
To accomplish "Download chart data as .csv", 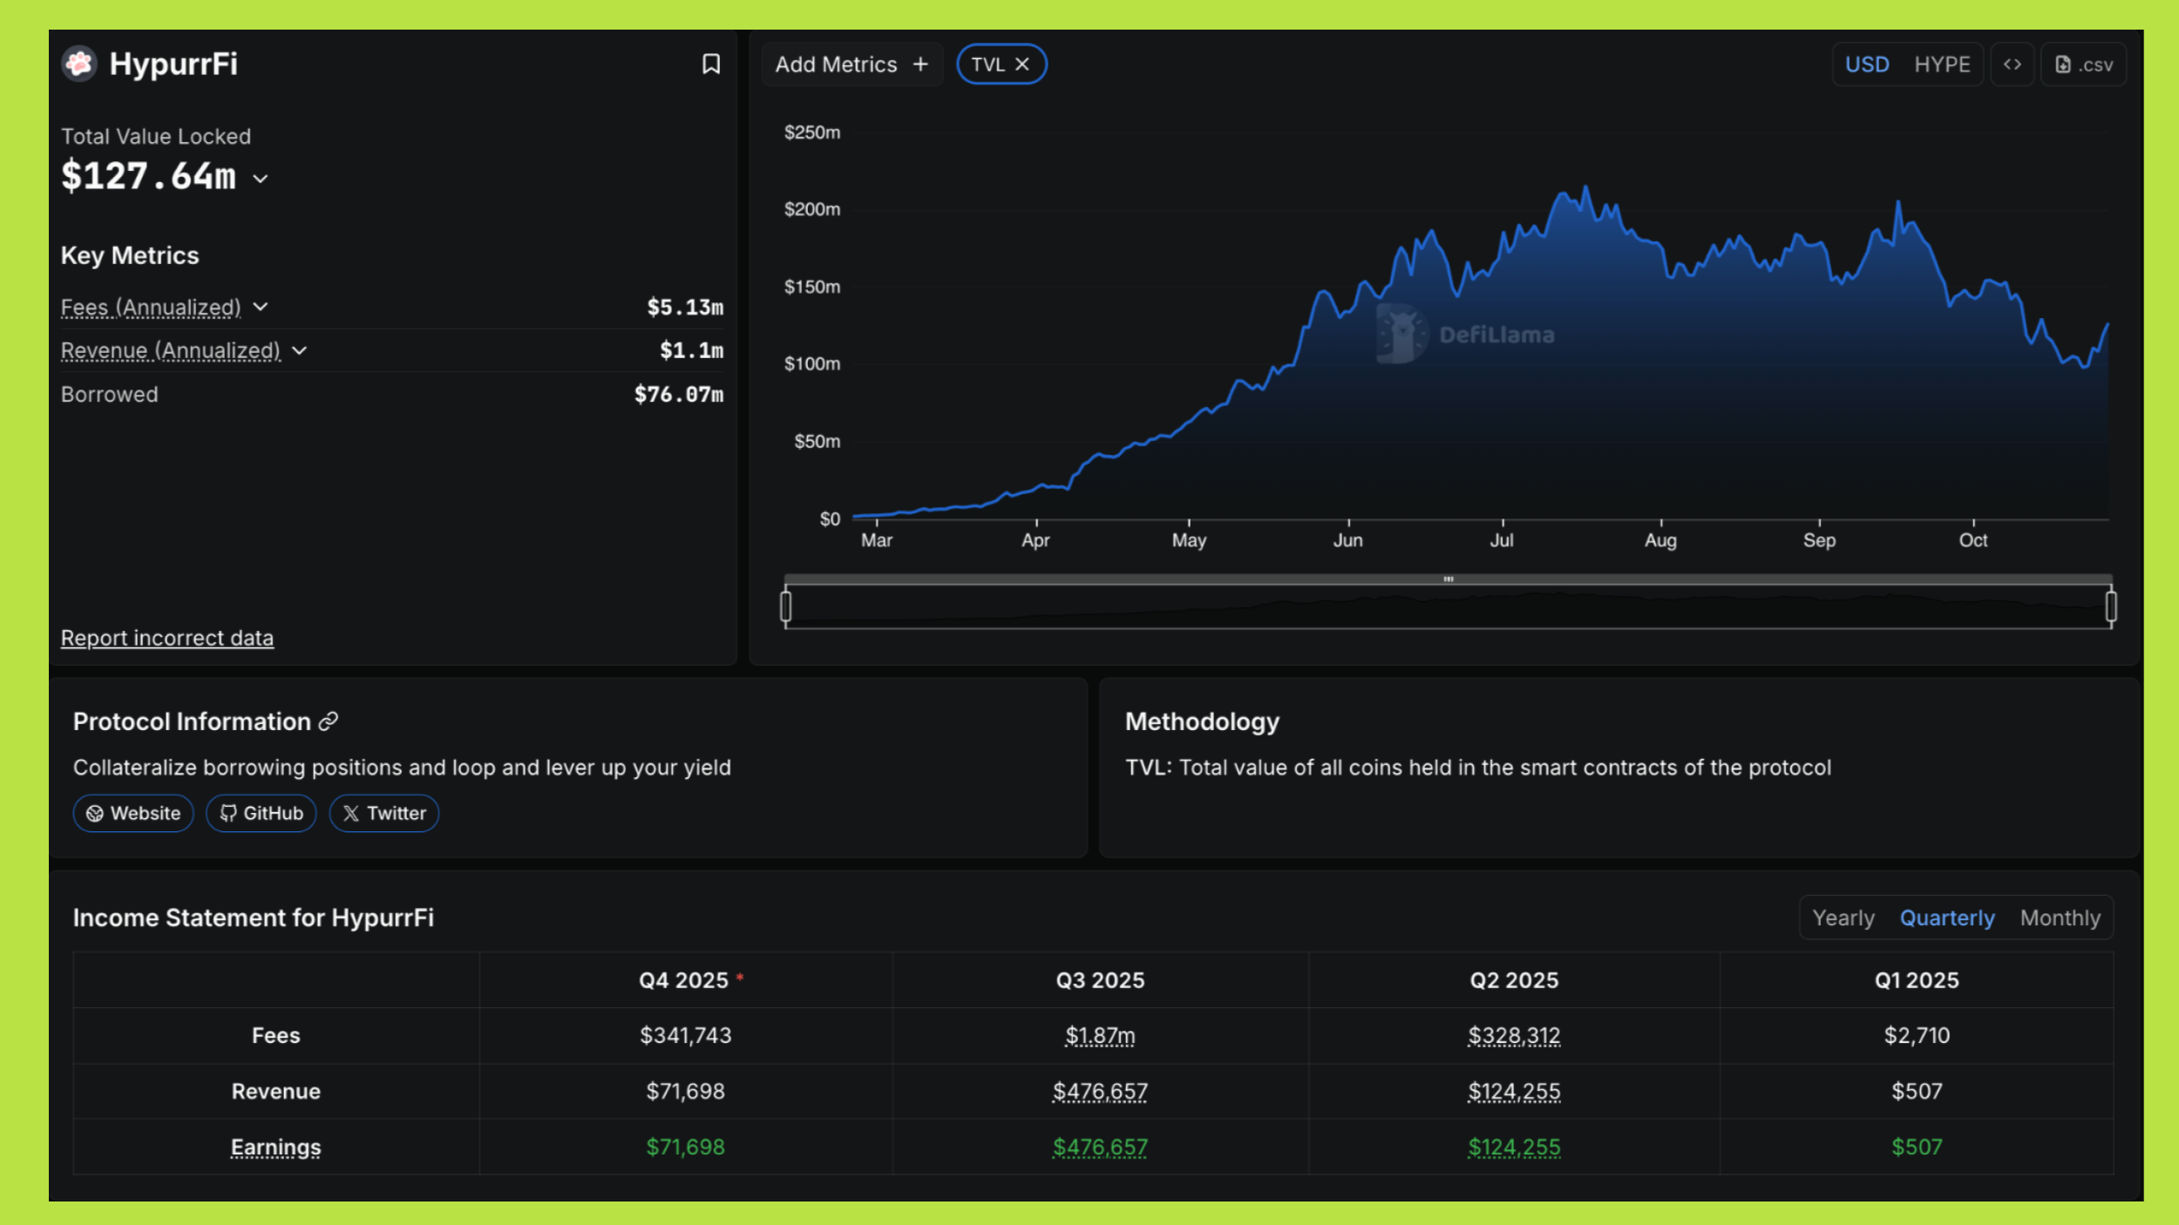I will click(2083, 64).
